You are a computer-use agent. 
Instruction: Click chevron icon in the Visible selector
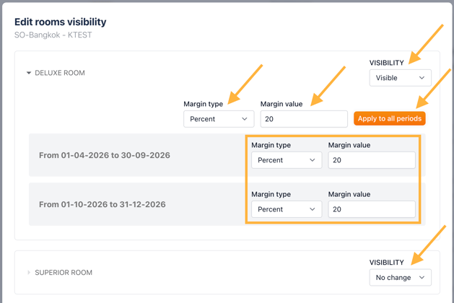[x=422, y=78]
